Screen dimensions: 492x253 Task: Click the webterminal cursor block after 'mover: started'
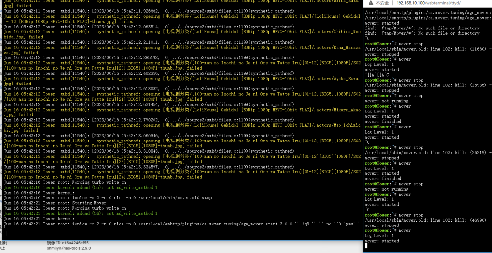[x=366, y=246]
